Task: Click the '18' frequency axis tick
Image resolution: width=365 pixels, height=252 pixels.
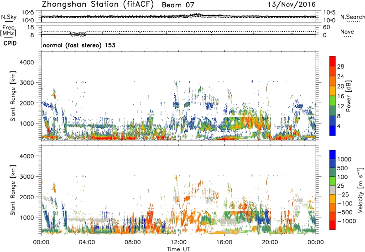Action: tap(31, 27)
